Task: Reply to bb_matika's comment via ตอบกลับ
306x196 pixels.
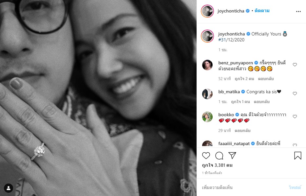Action: [x=261, y=102]
